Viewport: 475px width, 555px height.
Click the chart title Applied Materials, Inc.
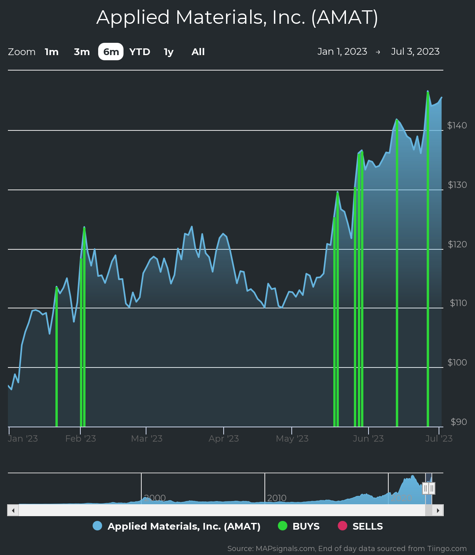point(237,17)
